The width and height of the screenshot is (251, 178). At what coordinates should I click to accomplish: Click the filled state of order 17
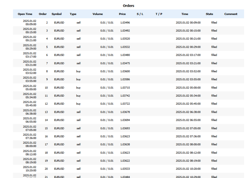point(214,145)
